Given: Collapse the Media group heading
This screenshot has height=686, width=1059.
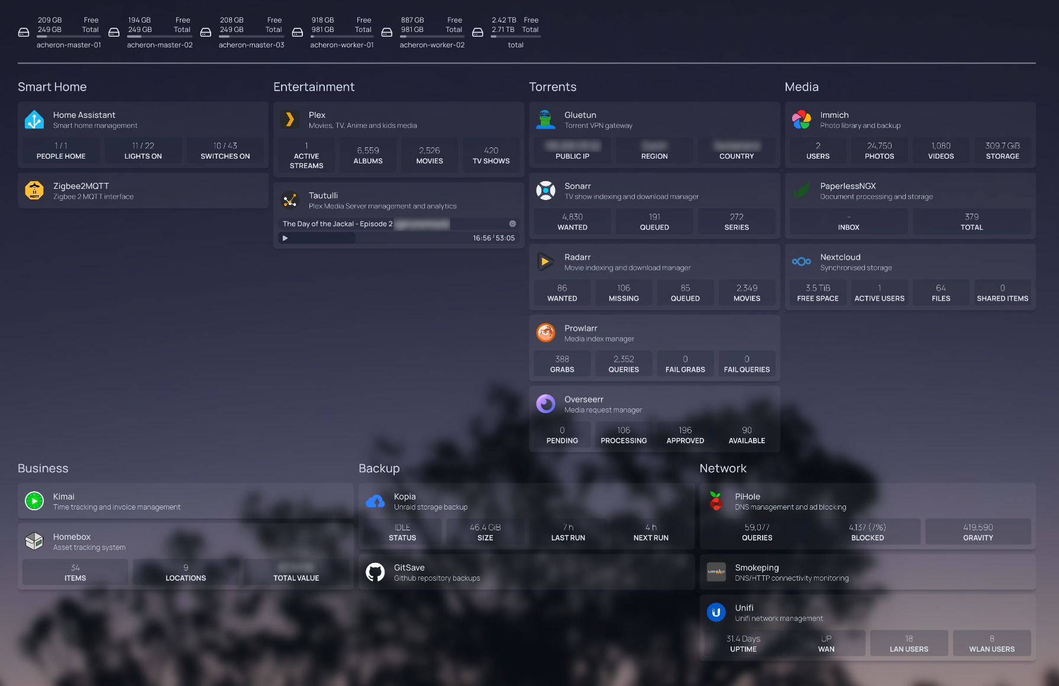Looking at the screenshot, I should pos(802,87).
